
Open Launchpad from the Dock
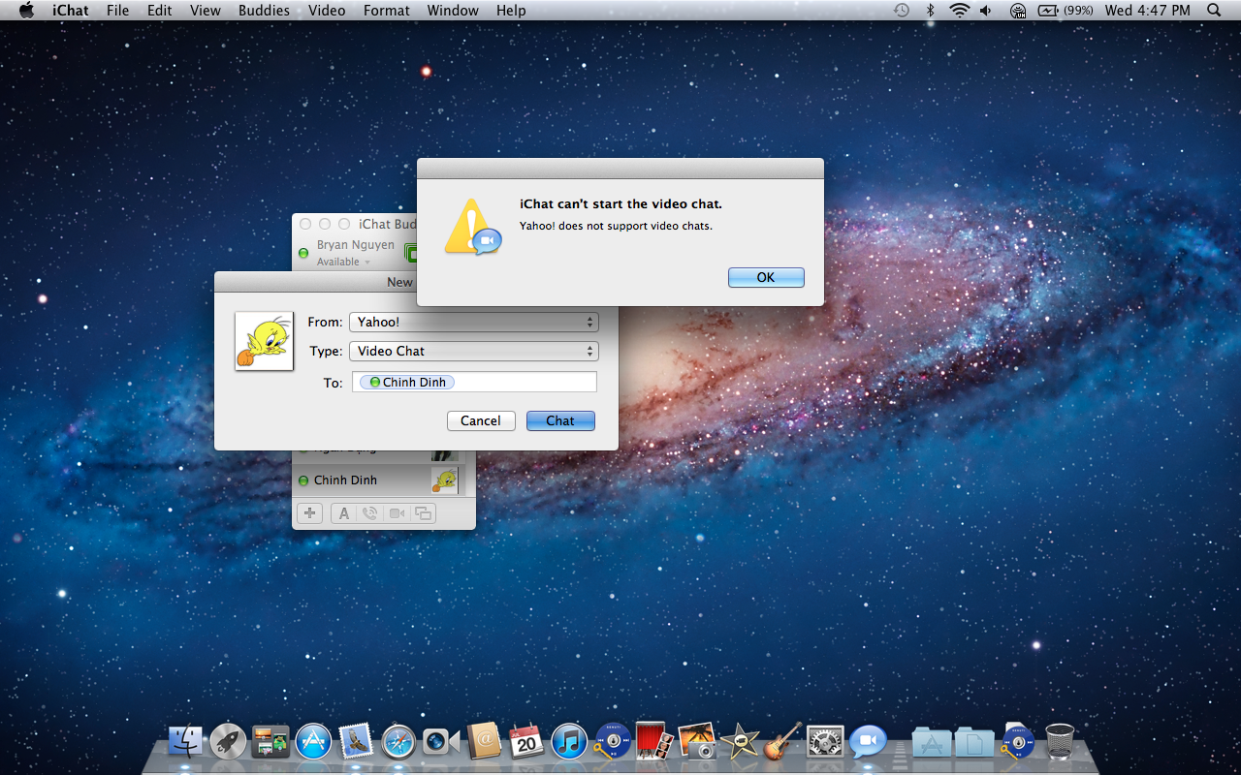pos(228,741)
